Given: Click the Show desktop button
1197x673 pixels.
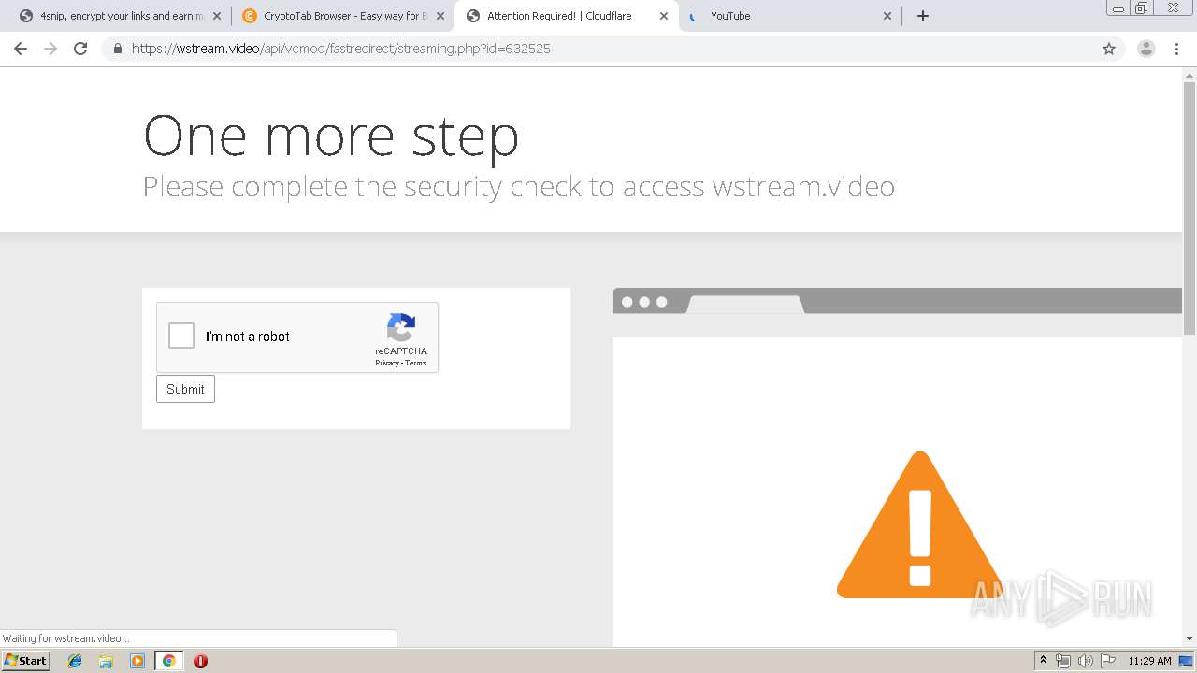Looking at the screenshot, I should 1186,661.
